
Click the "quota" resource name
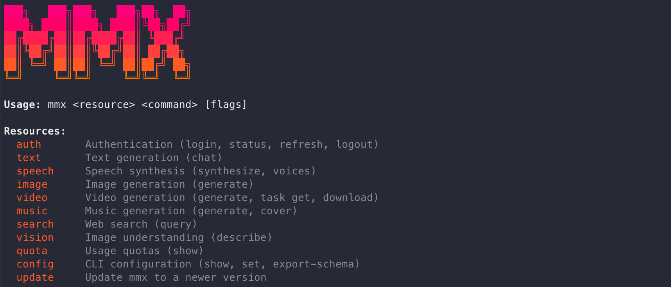click(32, 251)
